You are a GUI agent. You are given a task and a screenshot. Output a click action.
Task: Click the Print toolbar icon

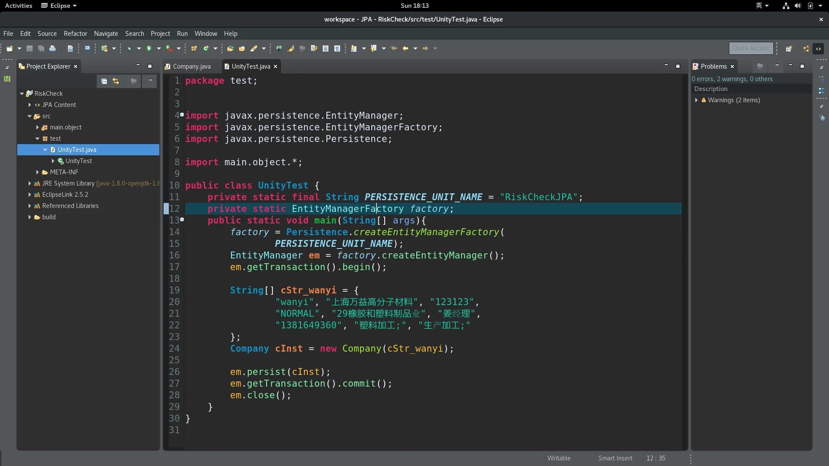tap(53, 48)
